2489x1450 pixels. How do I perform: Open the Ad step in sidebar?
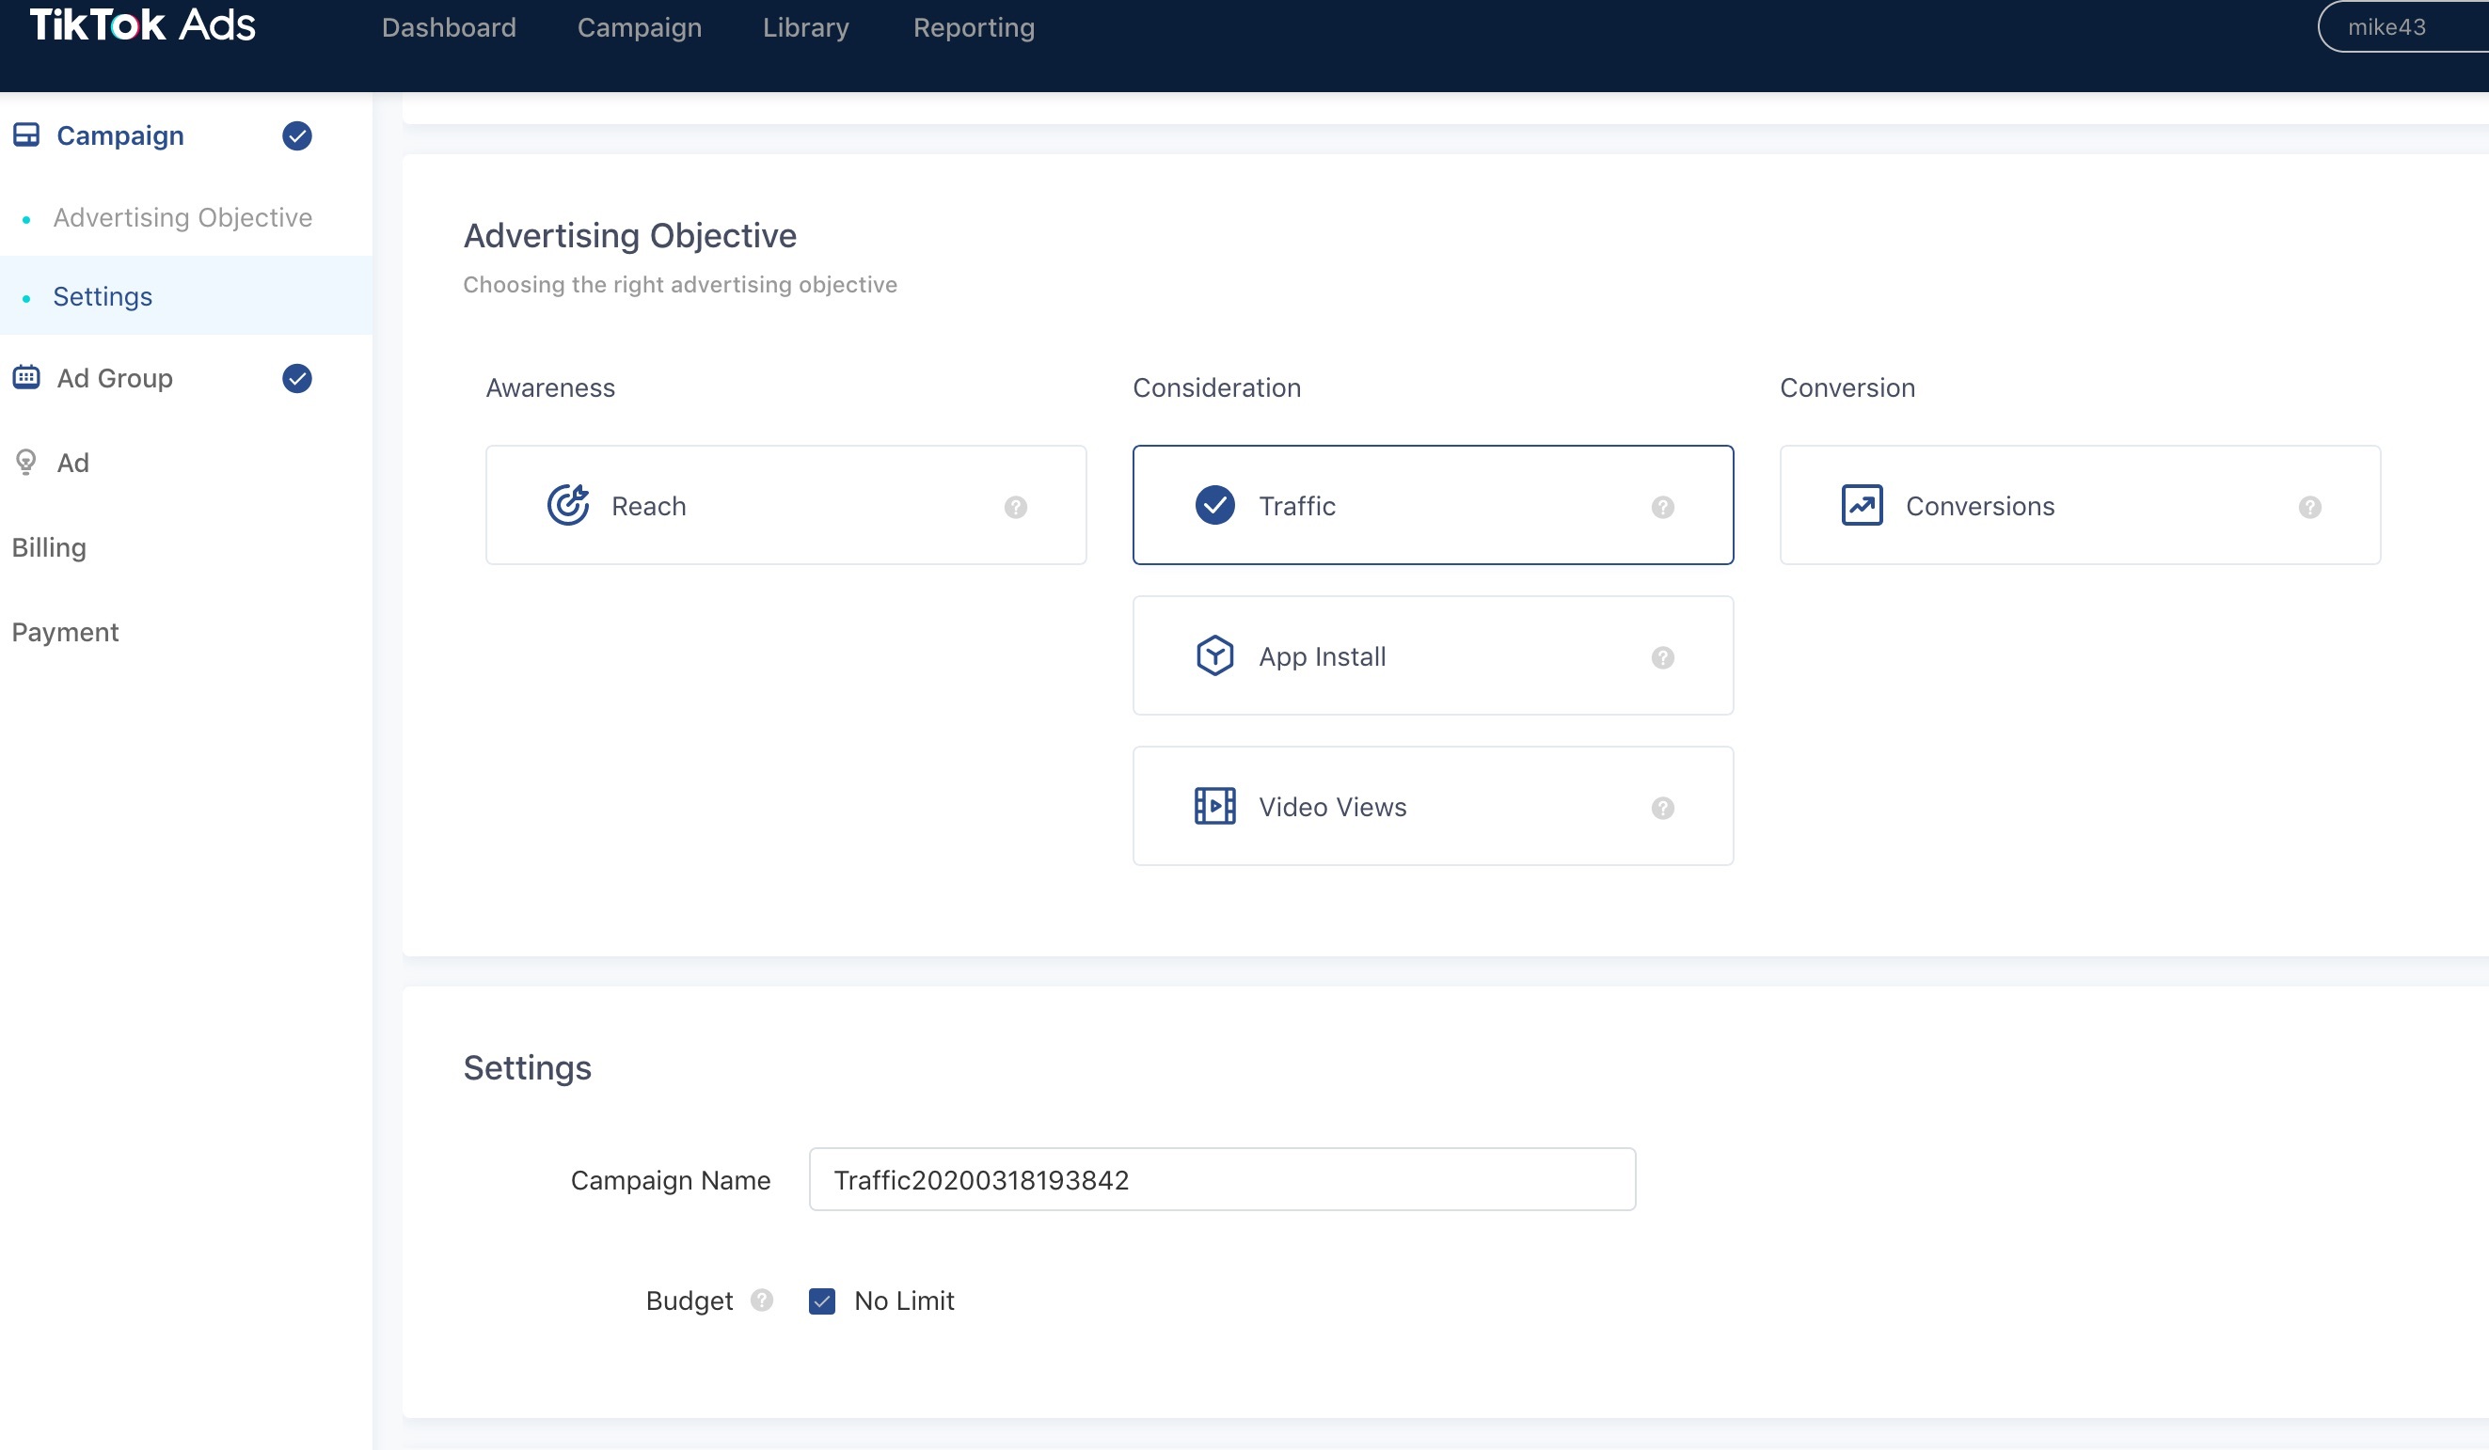point(73,463)
